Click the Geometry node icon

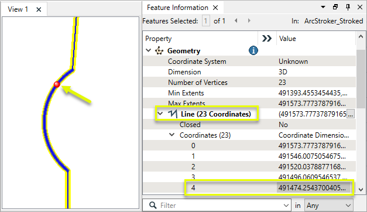point(159,50)
